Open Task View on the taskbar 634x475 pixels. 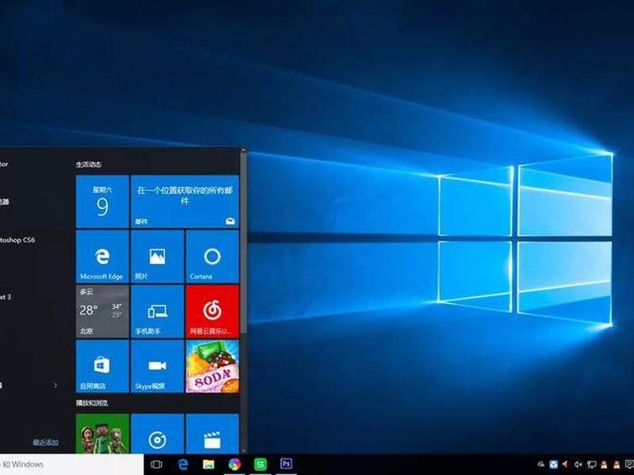tap(156, 465)
